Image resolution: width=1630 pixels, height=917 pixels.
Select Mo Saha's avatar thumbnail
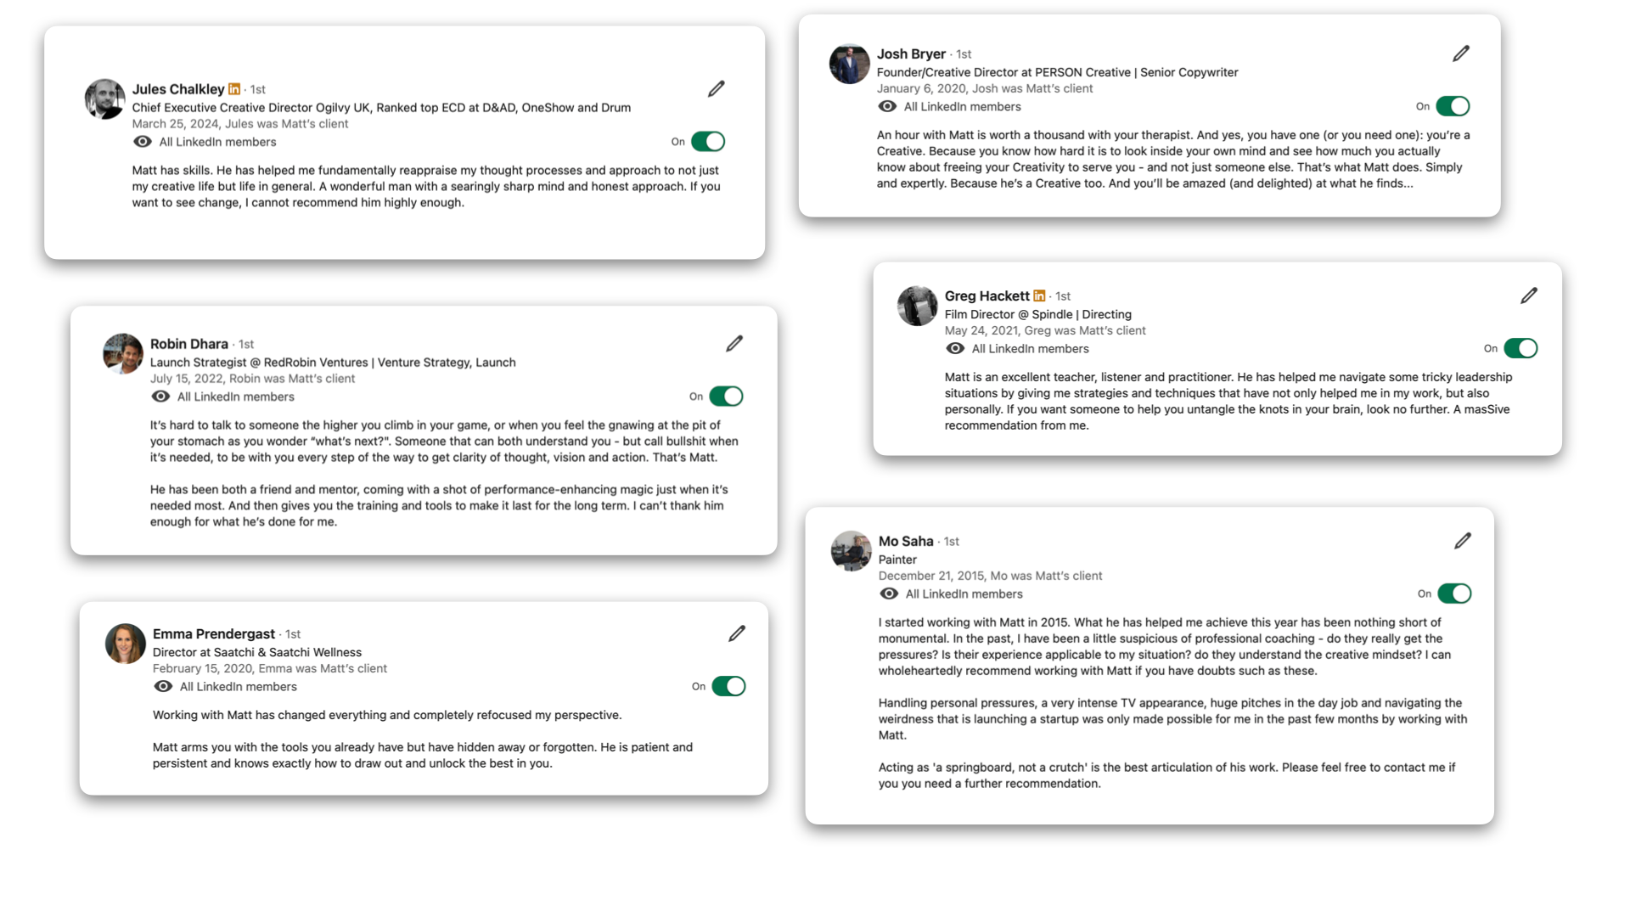(x=851, y=551)
